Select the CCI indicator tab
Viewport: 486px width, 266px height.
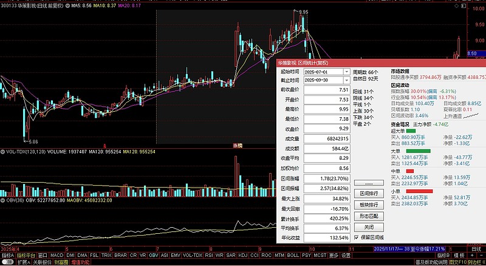tap(255, 256)
